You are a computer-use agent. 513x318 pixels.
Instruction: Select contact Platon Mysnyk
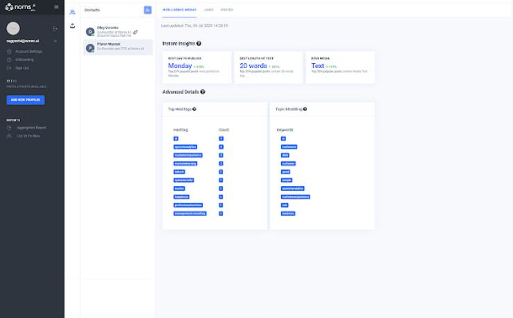tap(118, 47)
